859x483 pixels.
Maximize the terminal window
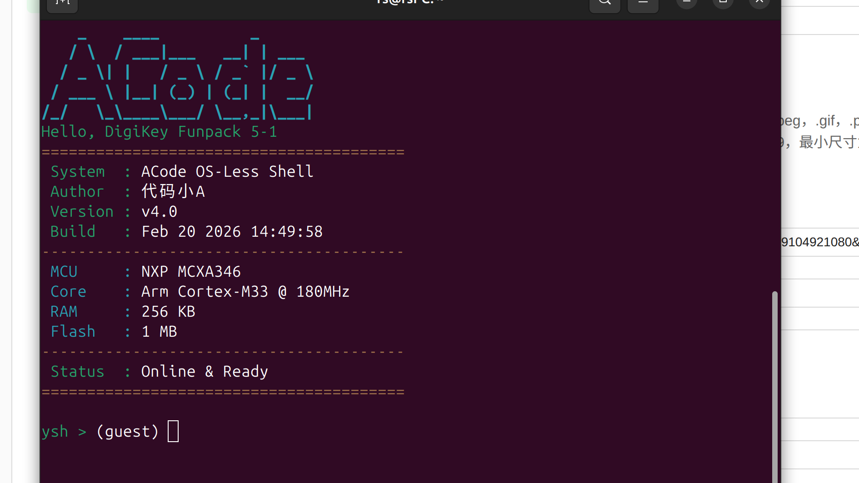coord(723,3)
